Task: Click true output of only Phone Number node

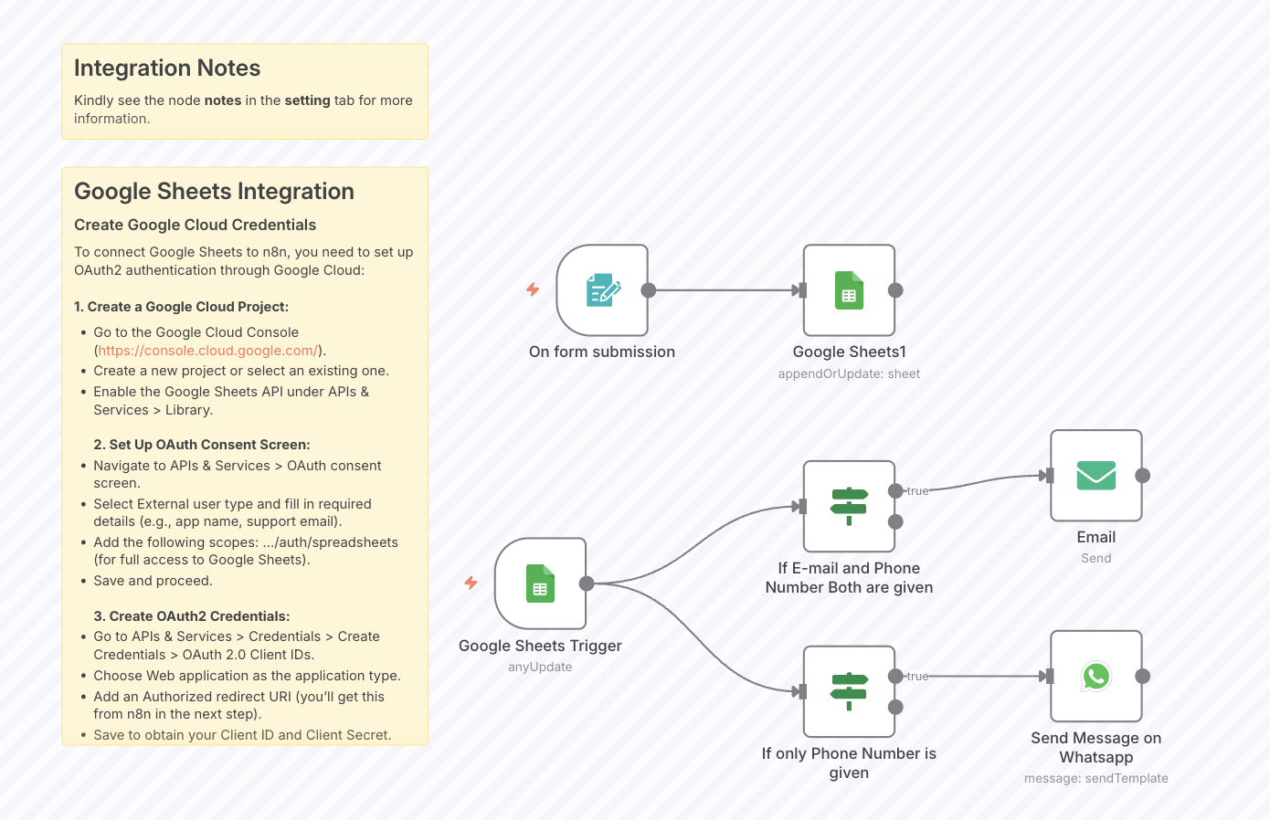Action: click(895, 676)
